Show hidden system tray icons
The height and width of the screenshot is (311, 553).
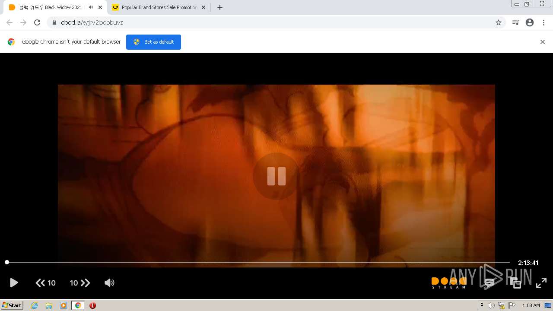482,305
